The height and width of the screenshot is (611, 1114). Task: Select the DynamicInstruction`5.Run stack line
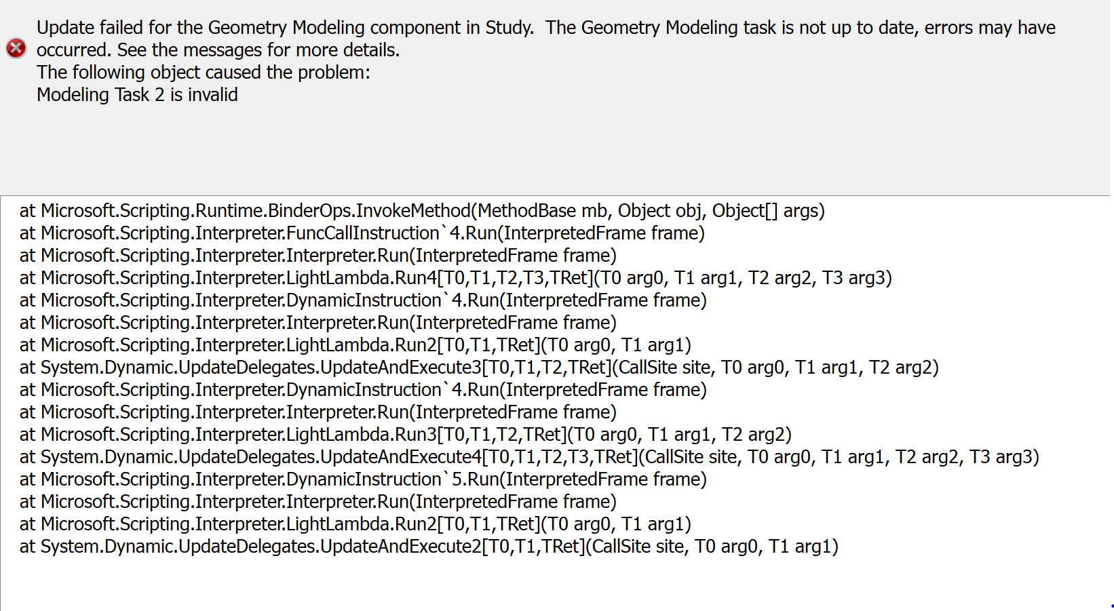click(x=363, y=479)
